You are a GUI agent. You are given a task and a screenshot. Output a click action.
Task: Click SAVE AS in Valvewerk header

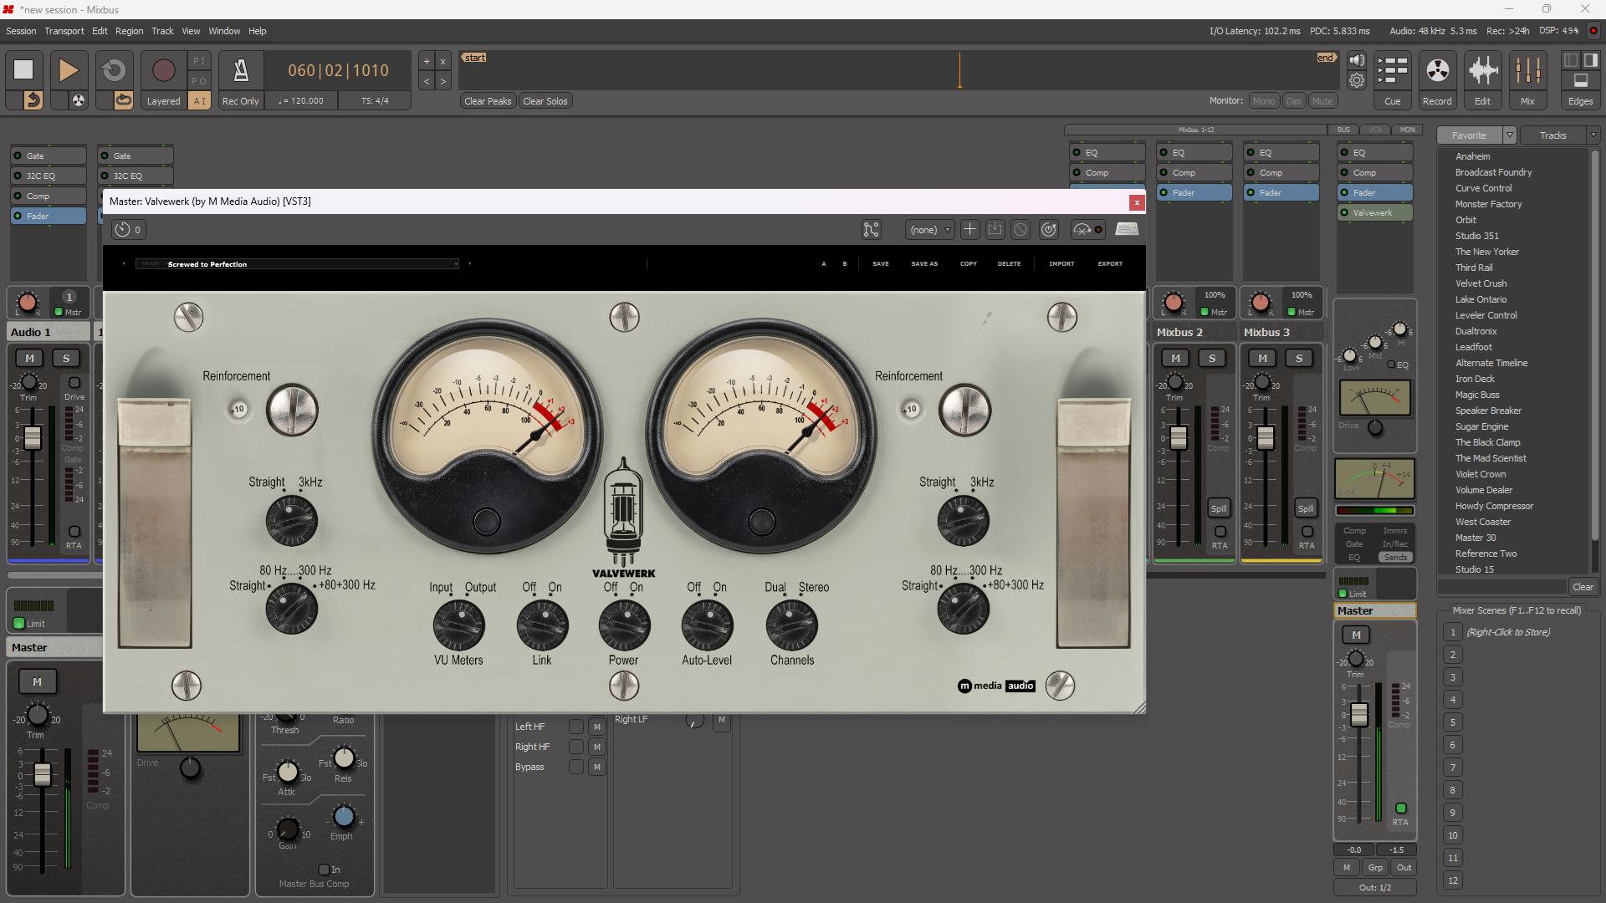[924, 263]
